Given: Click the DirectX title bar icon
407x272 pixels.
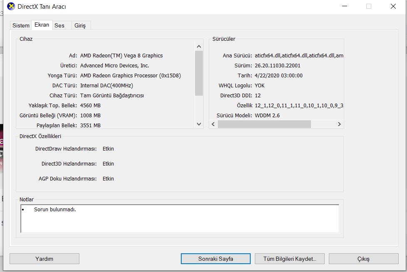Looking at the screenshot, I should coord(11,6).
